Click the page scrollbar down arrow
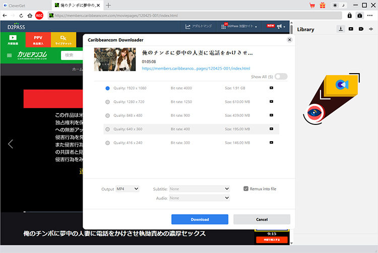 (x=291, y=243)
